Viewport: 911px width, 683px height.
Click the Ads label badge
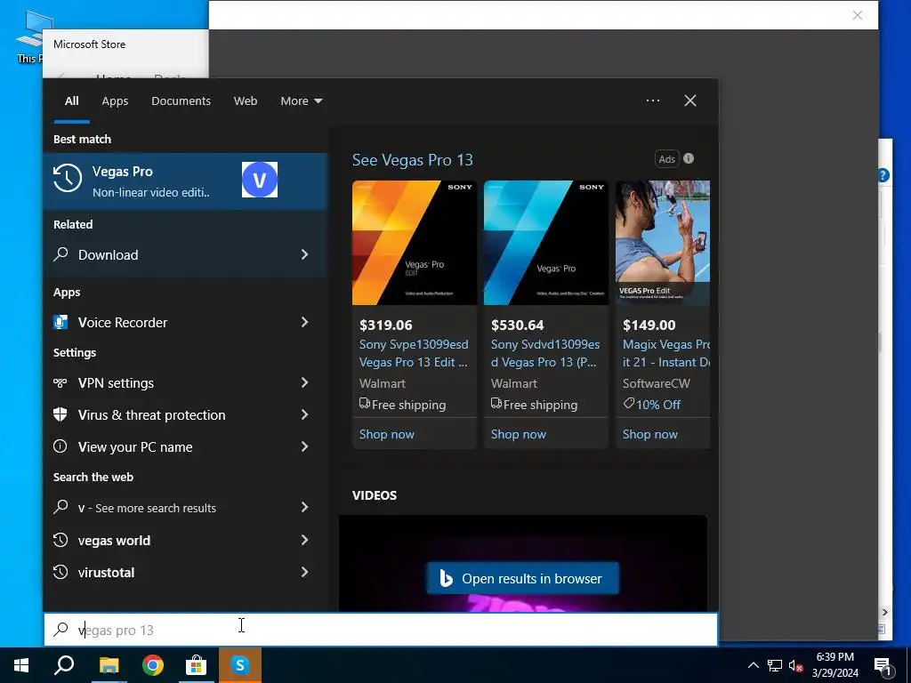pos(667,158)
